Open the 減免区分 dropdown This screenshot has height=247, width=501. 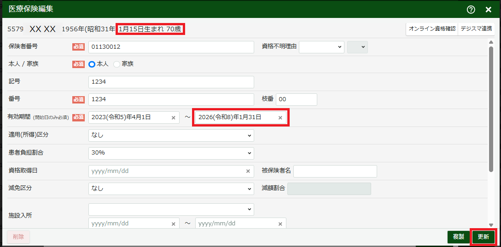coord(171,189)
